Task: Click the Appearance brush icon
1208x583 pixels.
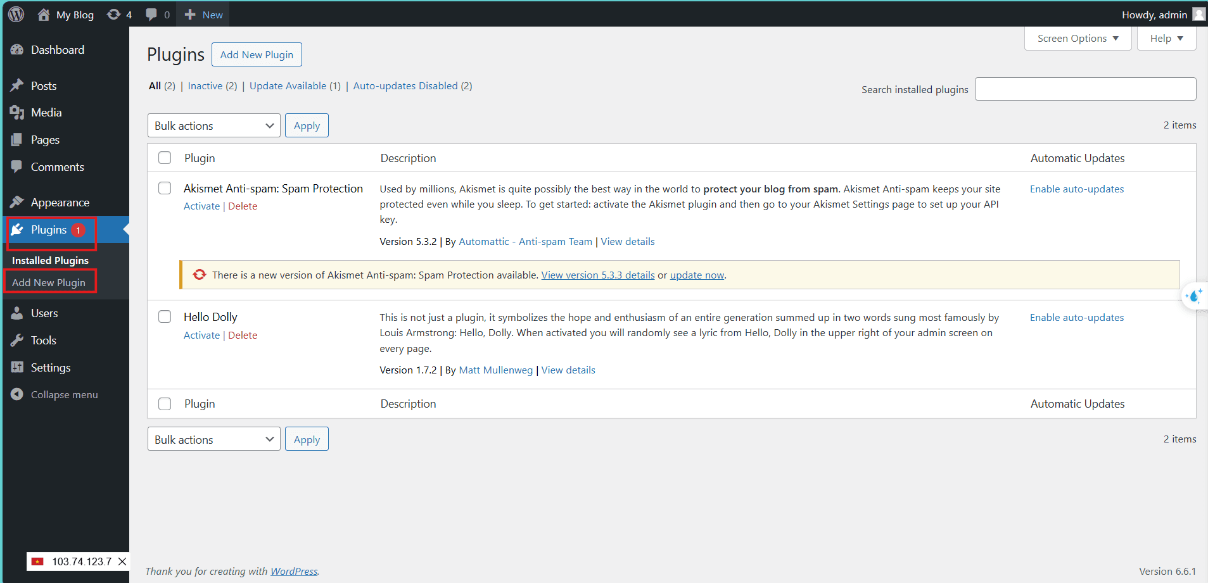Action: tap(17, 203)
